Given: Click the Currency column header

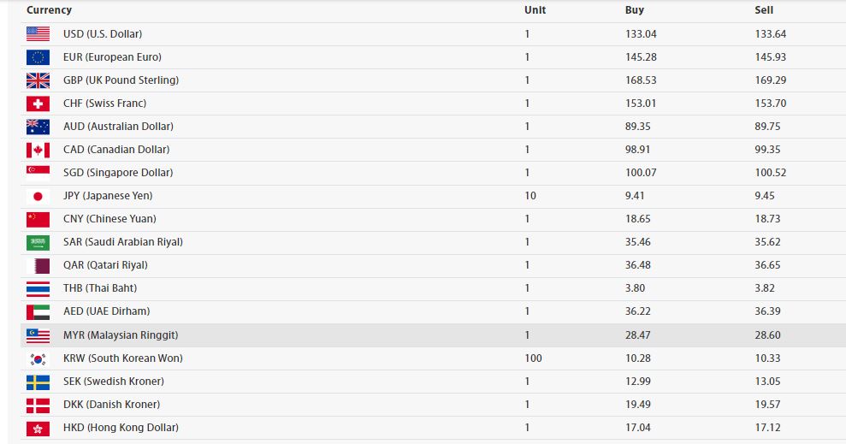Looking at the screenshot, I should [x=49, y=10].
